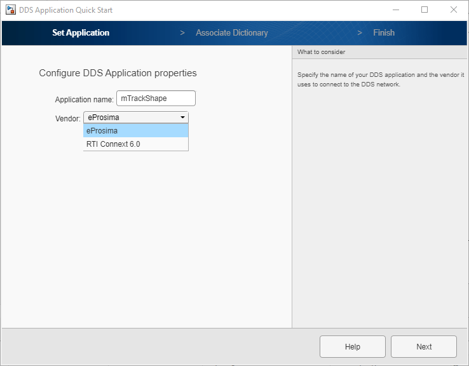Maximize the DDS Application Quick Start window
The image size is (469, 366).
425,10
